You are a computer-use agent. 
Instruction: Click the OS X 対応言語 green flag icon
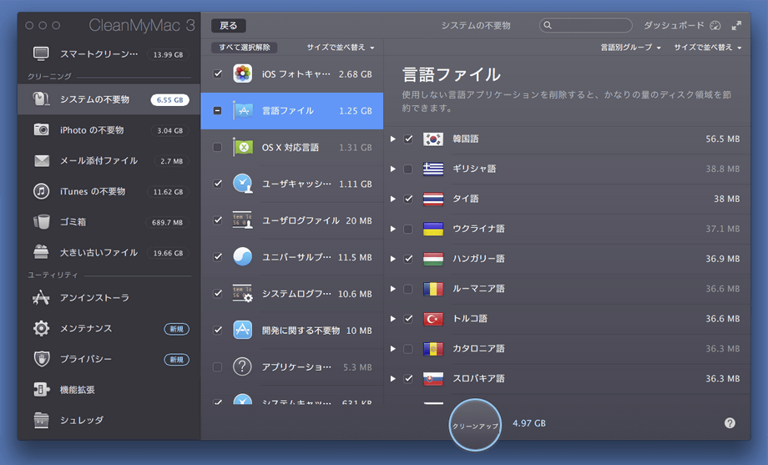pos(242,147)
